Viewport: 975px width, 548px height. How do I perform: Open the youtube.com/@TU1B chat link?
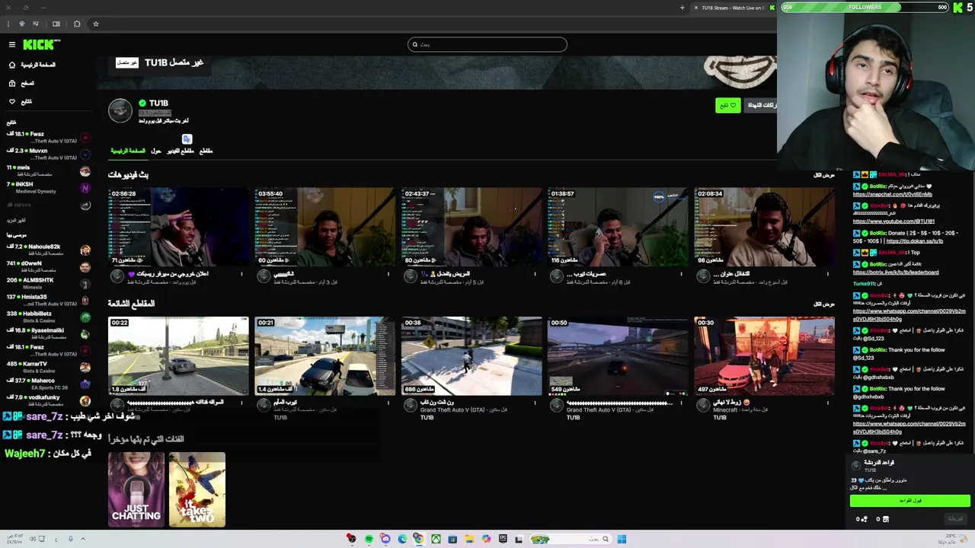893,221
